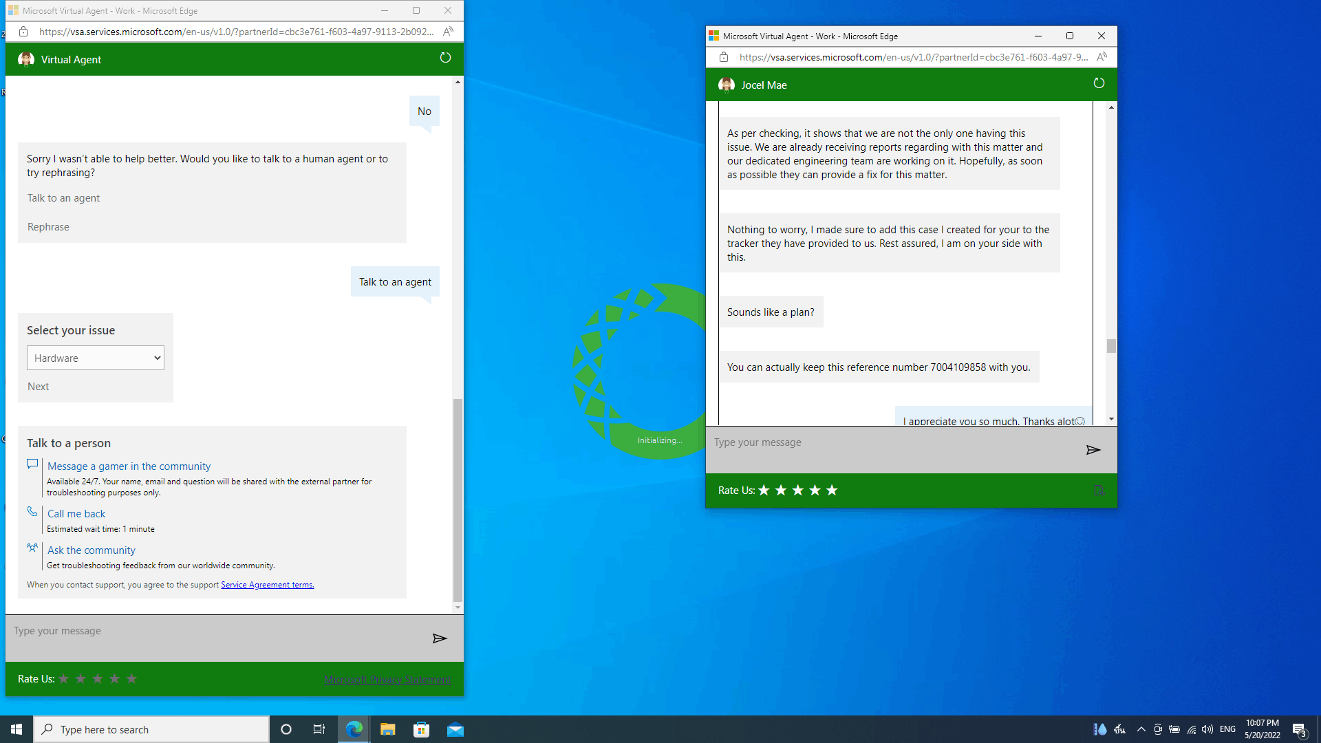
Task: Rate fourth star in Virtual Agent window
Action: pyautogui.click(x=115, y=678)
